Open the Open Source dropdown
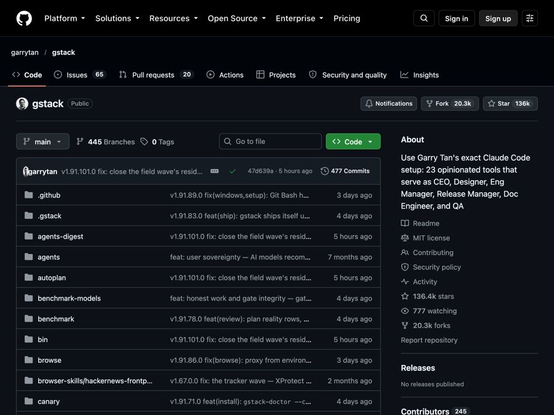This screenshot has height=415, width=554. tap(237, 18)
